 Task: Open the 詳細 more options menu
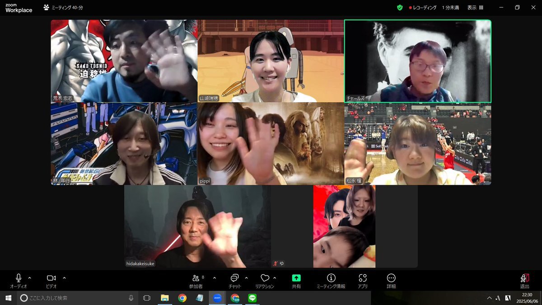coord(391,281)
